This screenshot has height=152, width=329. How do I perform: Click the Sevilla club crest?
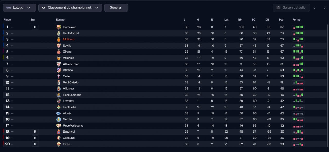click(59, 46)
